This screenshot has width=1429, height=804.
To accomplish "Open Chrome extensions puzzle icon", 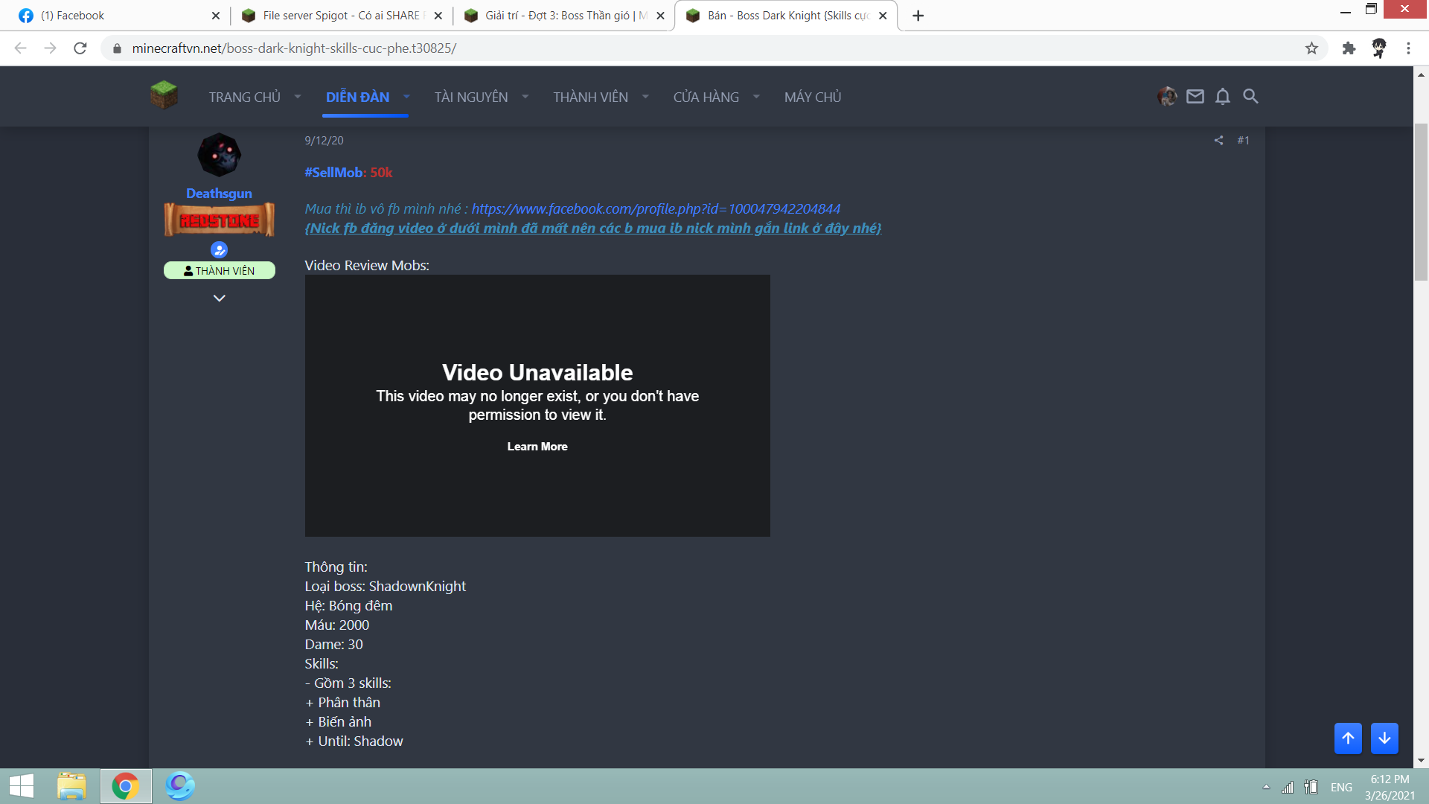I will [x=1349, y=48].
